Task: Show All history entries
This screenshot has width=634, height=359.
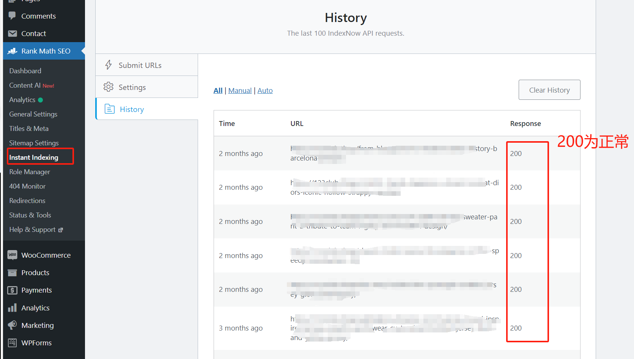Action: point(218,91)
